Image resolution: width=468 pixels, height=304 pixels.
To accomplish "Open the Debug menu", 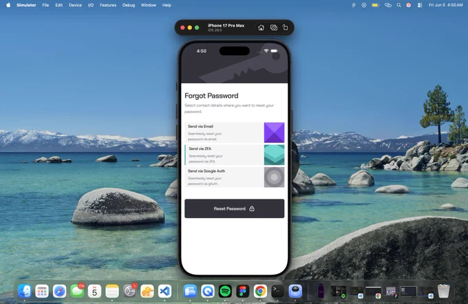I will (x=129, y=5).
